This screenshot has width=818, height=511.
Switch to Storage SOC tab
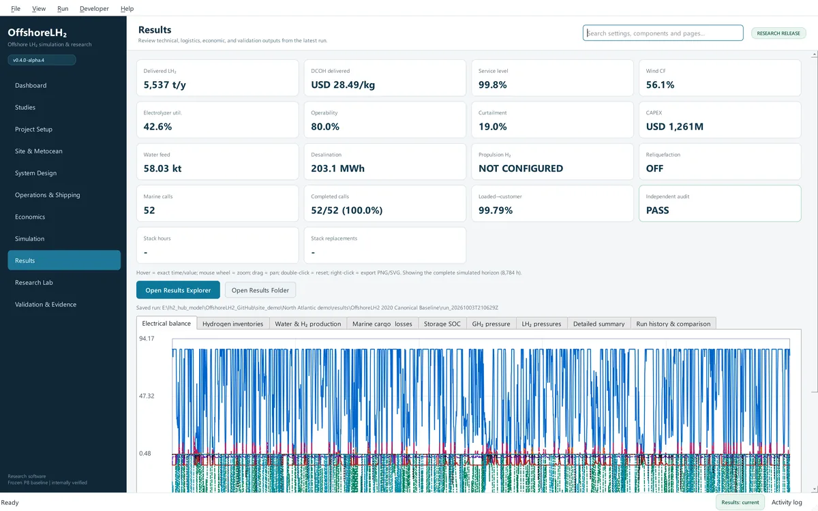[x=442, y=324]
